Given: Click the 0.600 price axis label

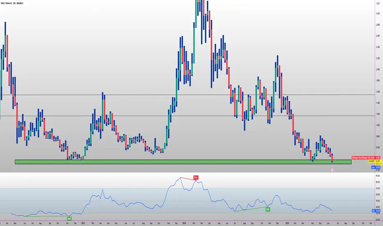Looking at the screenshot, I should 378,148.
